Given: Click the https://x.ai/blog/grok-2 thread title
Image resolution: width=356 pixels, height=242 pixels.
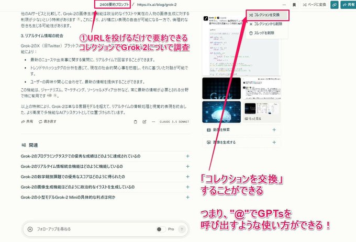Looking at the screenshot, I should (157, 5).
